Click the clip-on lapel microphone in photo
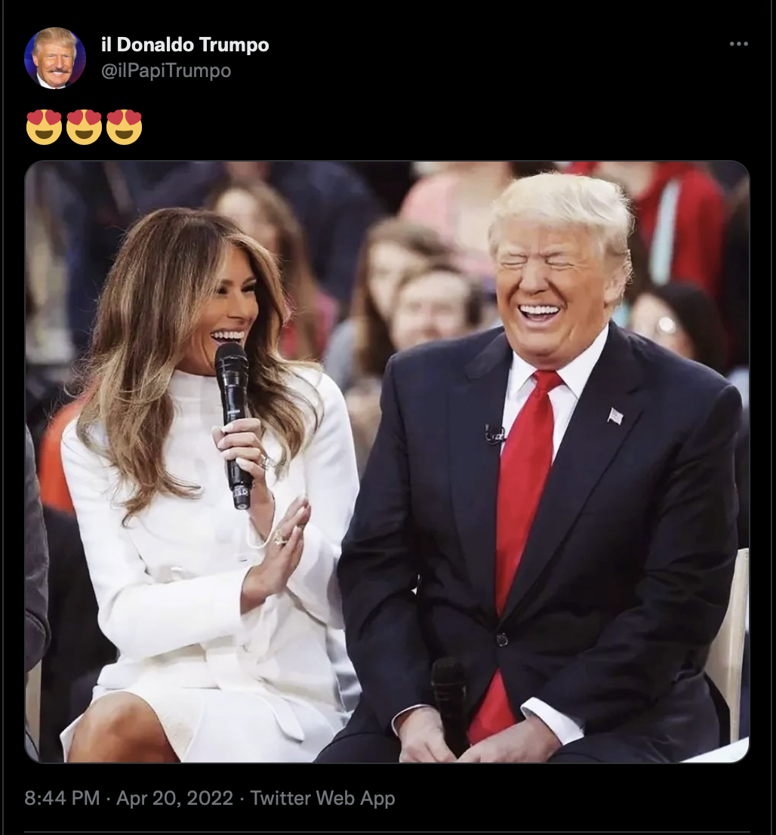Image resolution: width=776 pixels, height=835 pixels. [x=494, y=433]
